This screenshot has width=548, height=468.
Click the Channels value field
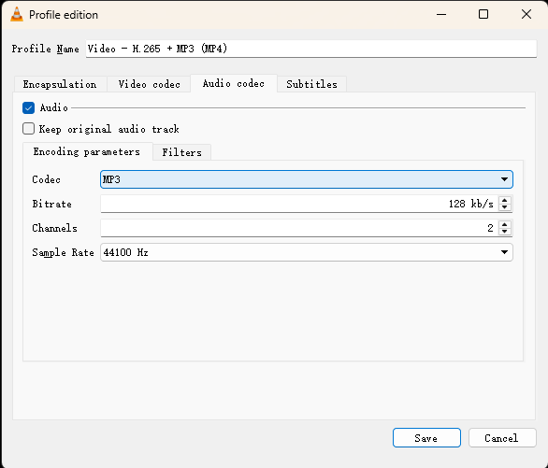point(299,228)
